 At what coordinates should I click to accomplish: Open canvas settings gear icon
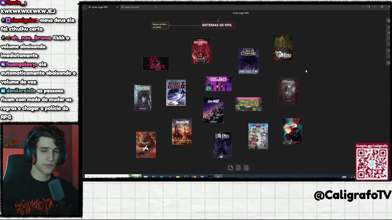point(389,20)
